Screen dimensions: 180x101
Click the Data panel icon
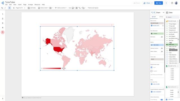click(167, 13)
